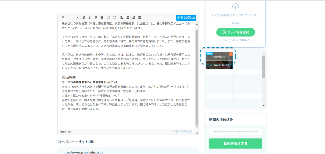Image resolution: width=325 pixels, height=154 pixels.
Task: Click the ファイルを選択 upload button
Action: click(x=235, y=32)
